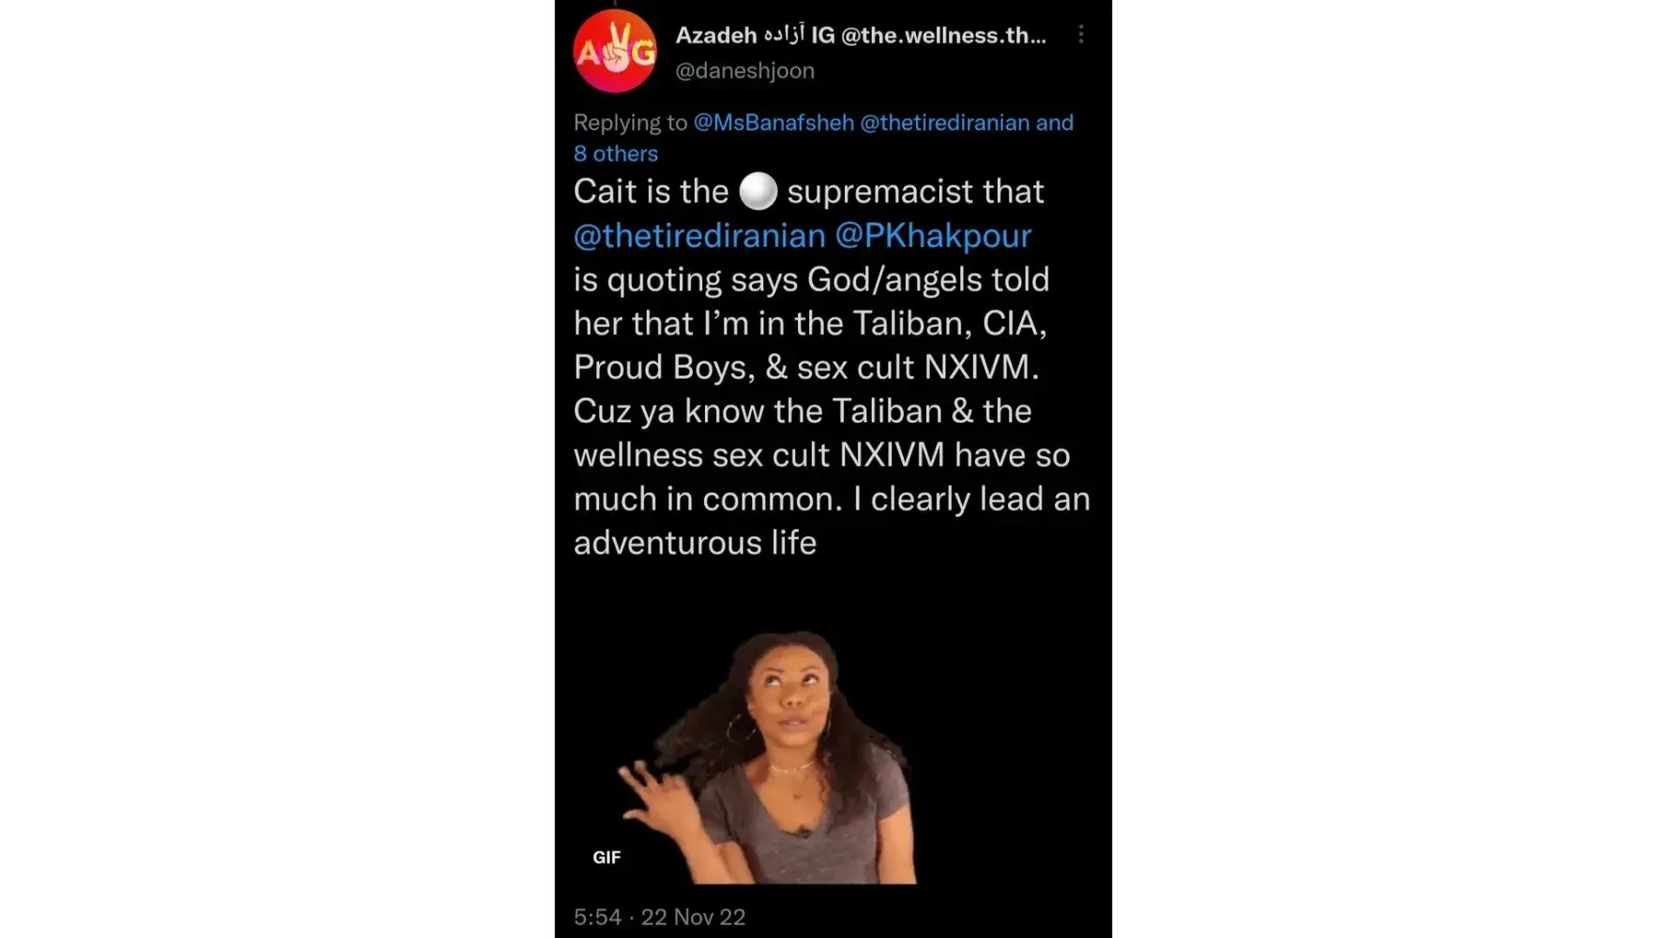Open @thetirediranian in the replying-to line
Viewport: 1667px width, 938px height.
(945, 123)
